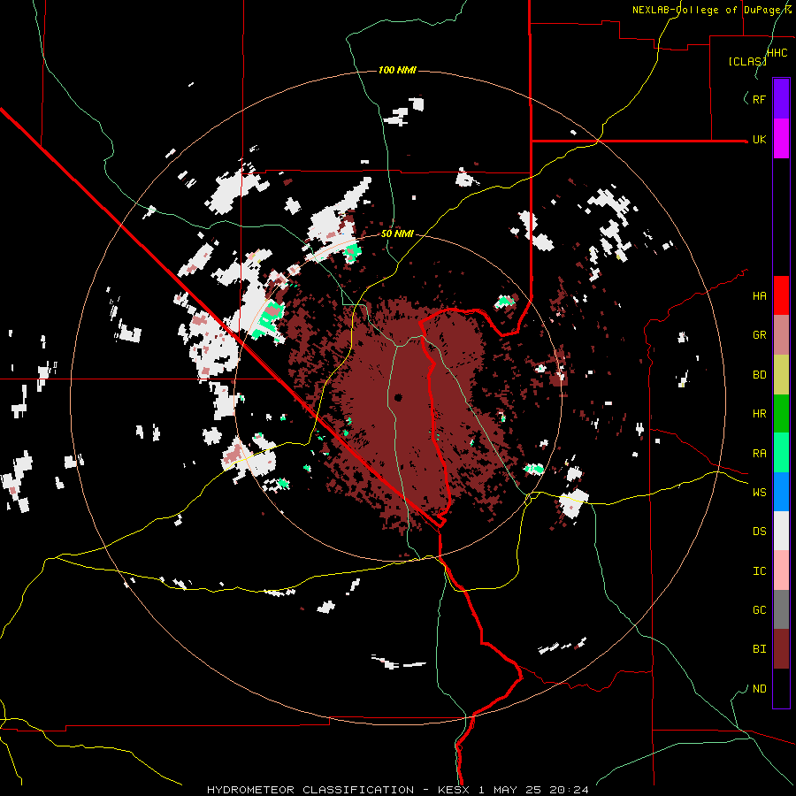
Task: Select the yellow BD legend color block
Action: pos(781,375)
